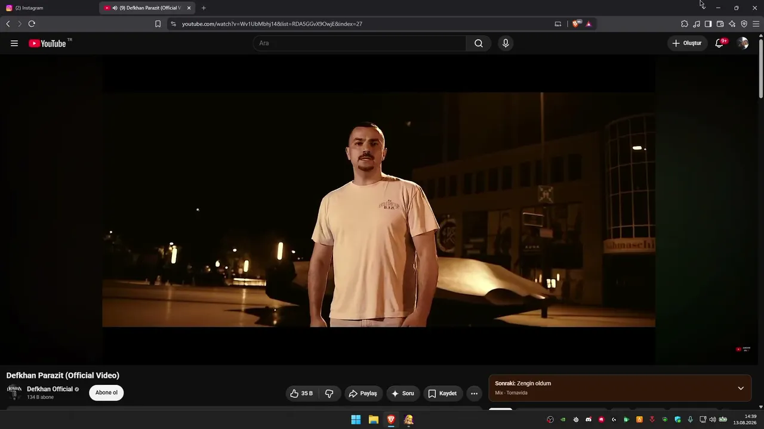Start voice search with the microphone icon
The image size is (764, 429).
pos(506,43)
